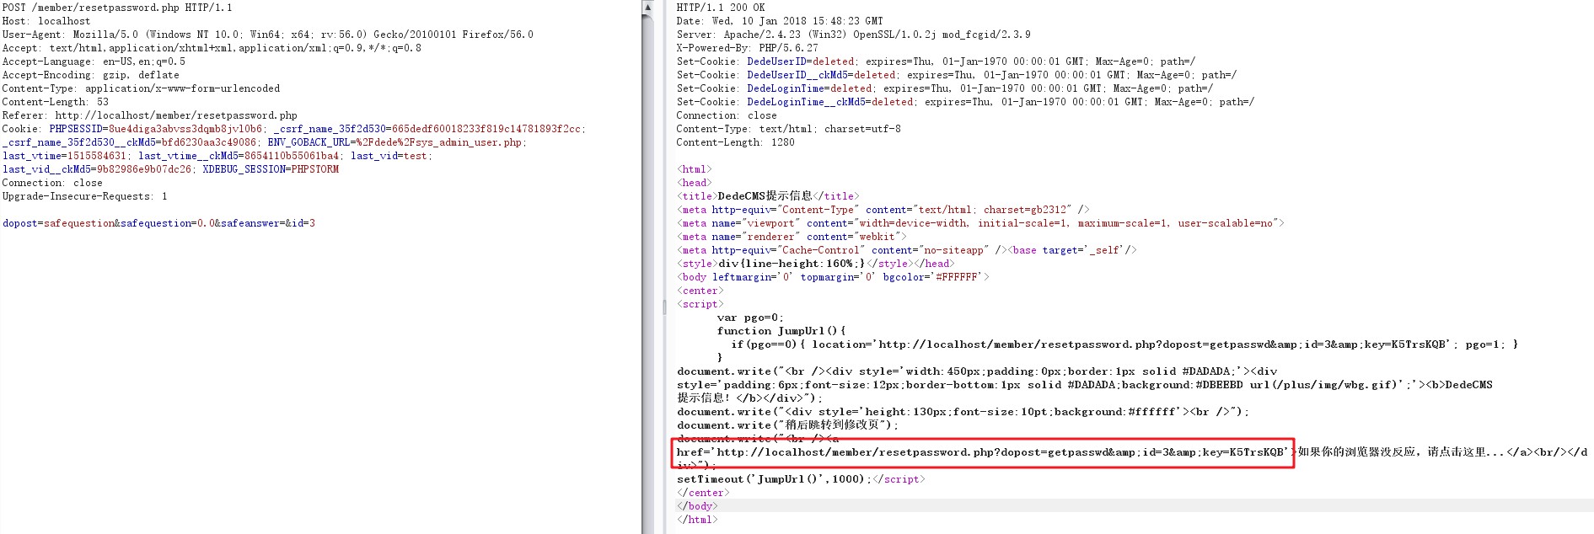The height and width of the screenshot is (534, 1594).
Task: Click the Referer header URL line
Action: [150, 115]
